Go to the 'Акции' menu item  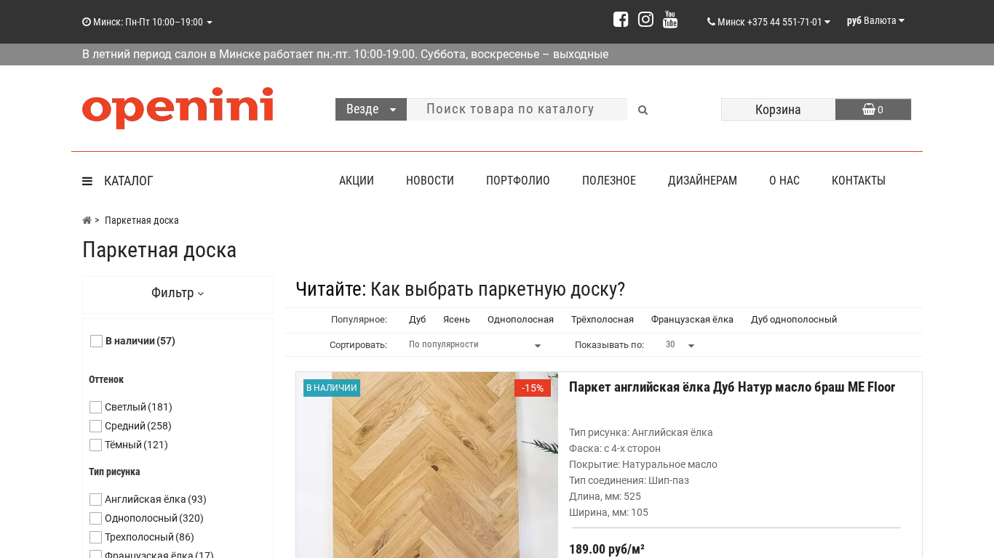click(357, 181)
